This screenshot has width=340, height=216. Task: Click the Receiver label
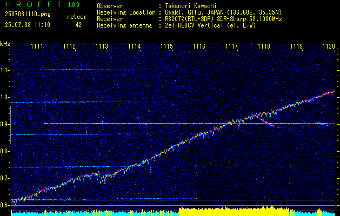click(110, 19)
